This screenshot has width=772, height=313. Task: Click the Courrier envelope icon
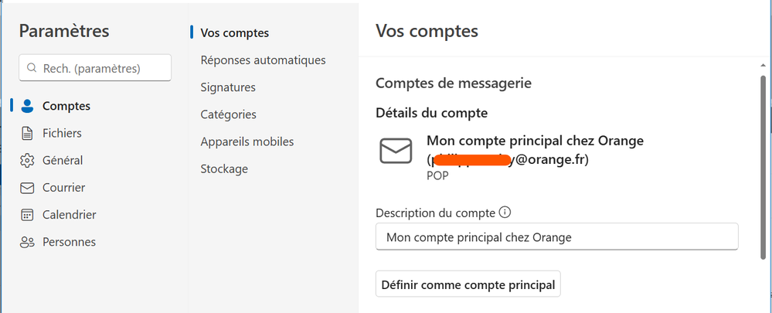point(28,188)
